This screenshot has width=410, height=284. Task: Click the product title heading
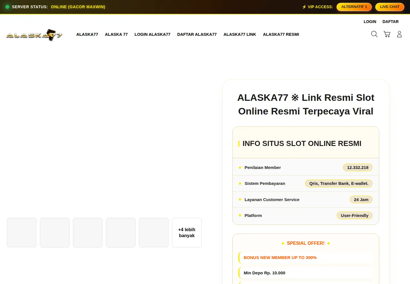[306, 104]
